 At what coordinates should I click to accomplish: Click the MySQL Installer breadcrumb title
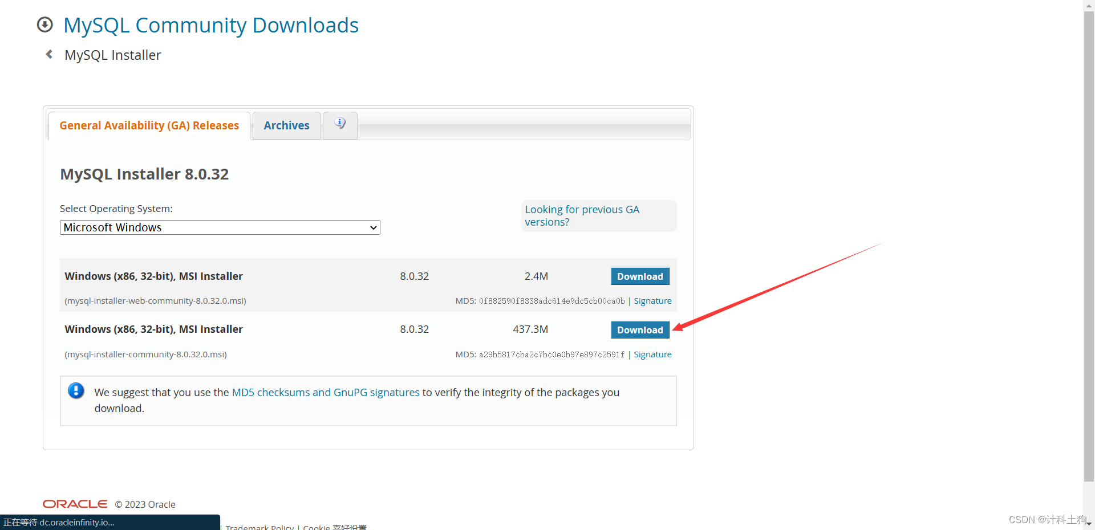click(x=113, y=55)
